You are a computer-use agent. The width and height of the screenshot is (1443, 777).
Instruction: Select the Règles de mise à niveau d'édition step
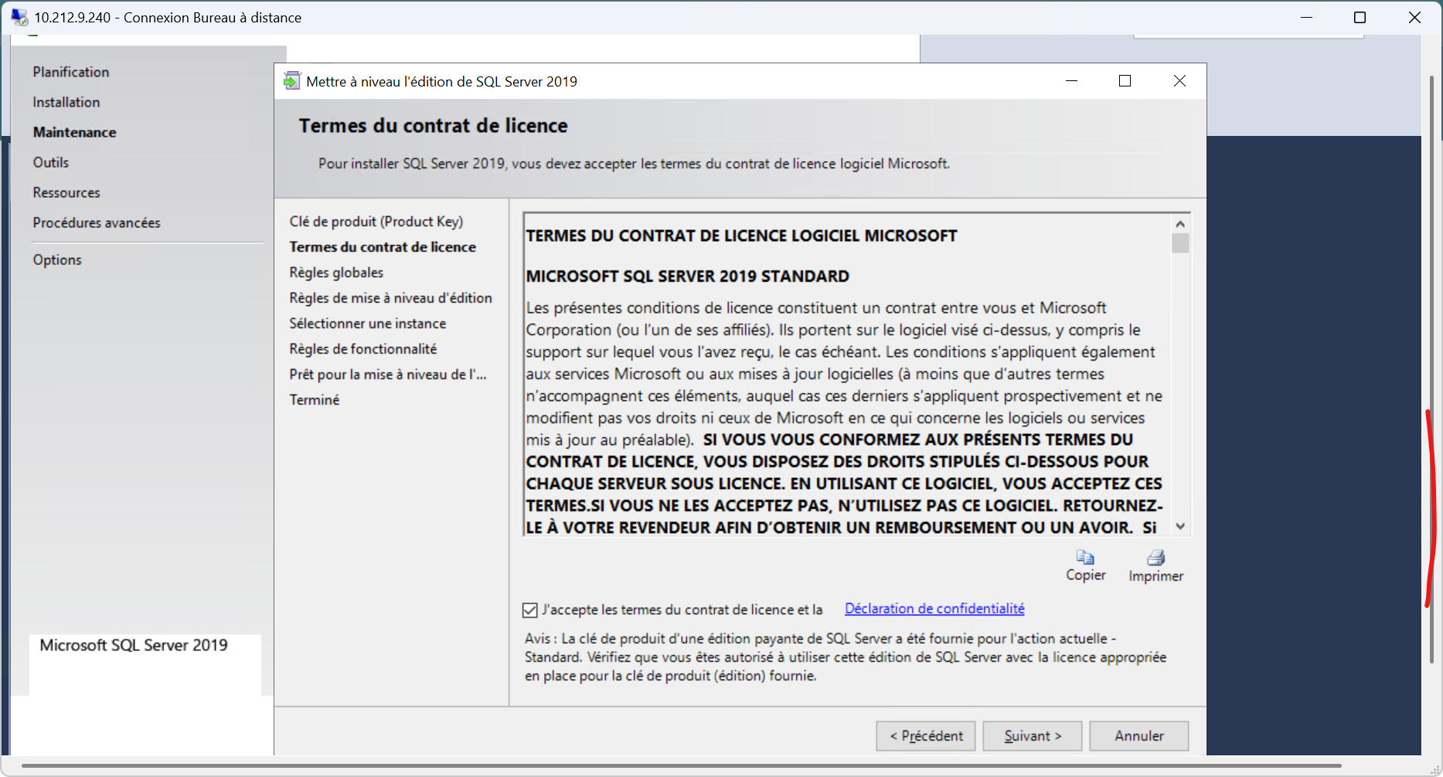pyautogui.click(x=390, y=298)
